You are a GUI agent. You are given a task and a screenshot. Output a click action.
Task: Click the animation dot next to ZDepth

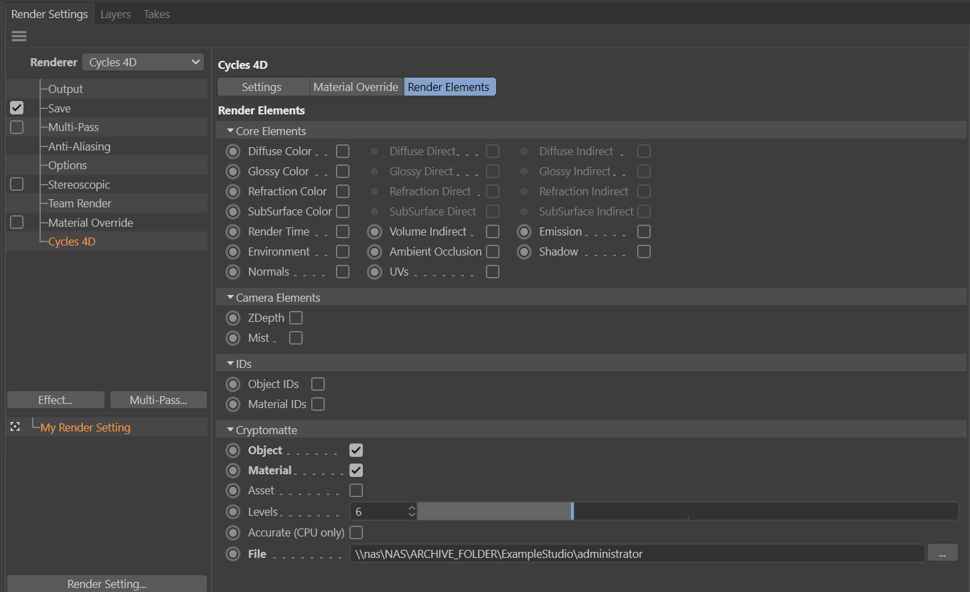click(x=233, y=318)
